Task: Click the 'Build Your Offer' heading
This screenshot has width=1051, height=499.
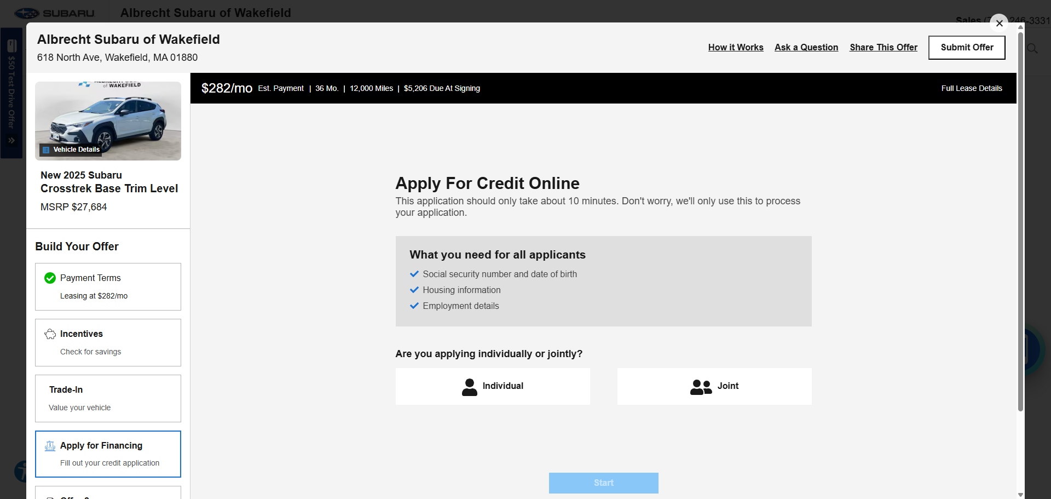Action: (77, 246)
